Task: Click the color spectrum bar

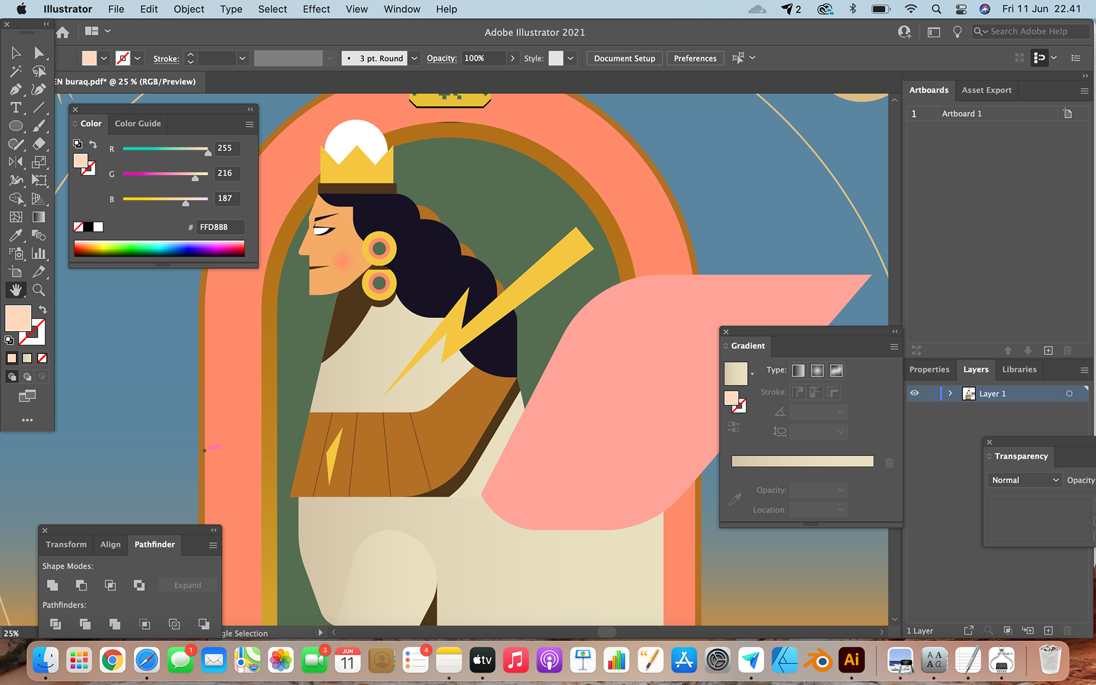Action: coord(159,248)
